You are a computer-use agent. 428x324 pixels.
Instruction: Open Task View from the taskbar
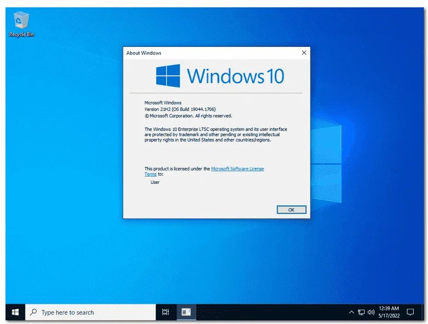165,313
